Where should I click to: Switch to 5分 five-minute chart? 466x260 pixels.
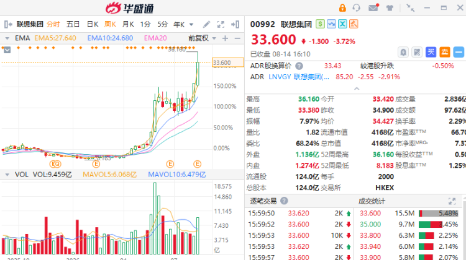(163, 24)
